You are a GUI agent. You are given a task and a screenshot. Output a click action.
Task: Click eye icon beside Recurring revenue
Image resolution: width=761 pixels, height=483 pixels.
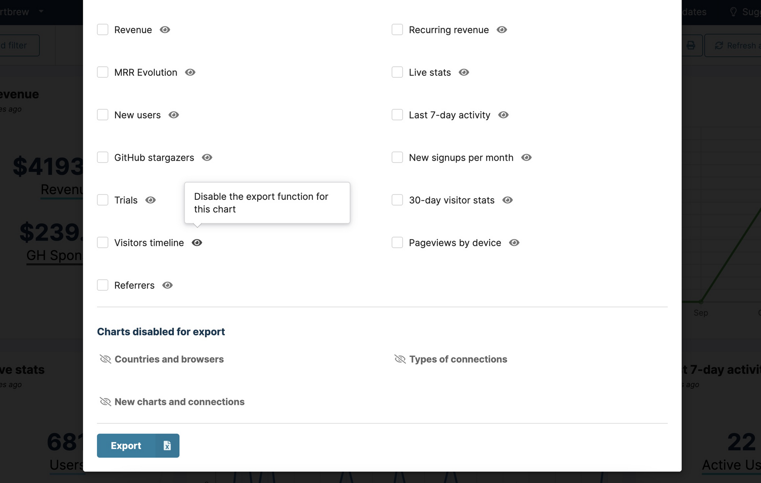click(502, 30)
